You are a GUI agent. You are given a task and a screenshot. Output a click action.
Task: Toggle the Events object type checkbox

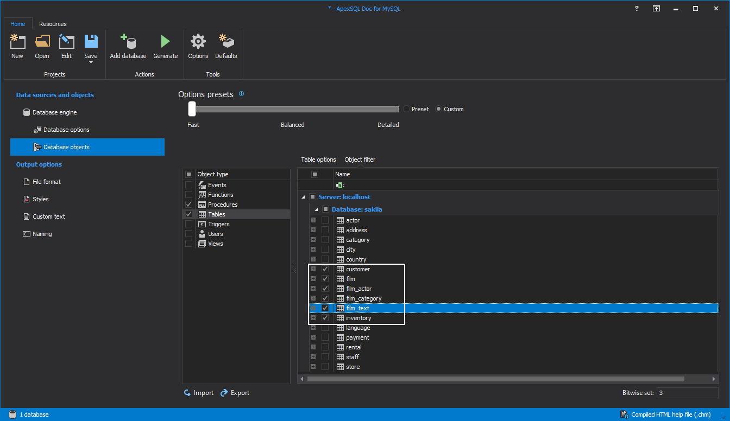point(188,185)
